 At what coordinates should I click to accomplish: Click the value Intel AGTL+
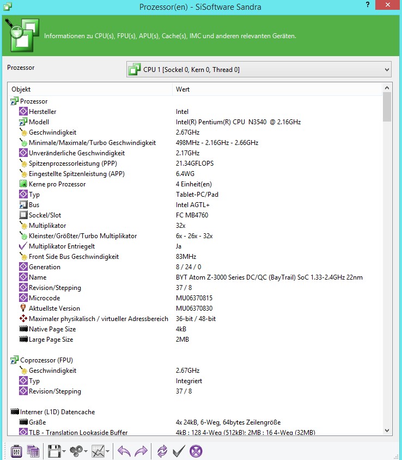193,205
